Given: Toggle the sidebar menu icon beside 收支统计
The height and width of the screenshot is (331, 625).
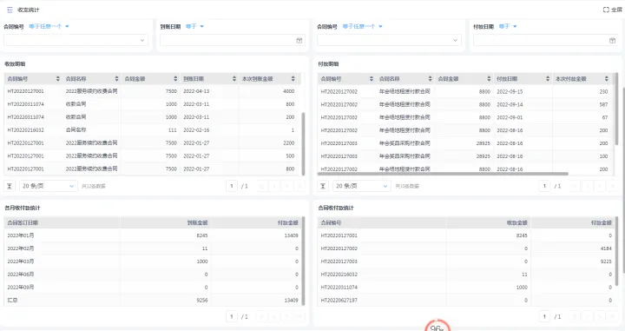Looking at the screenshot, I should pos(10,10).
